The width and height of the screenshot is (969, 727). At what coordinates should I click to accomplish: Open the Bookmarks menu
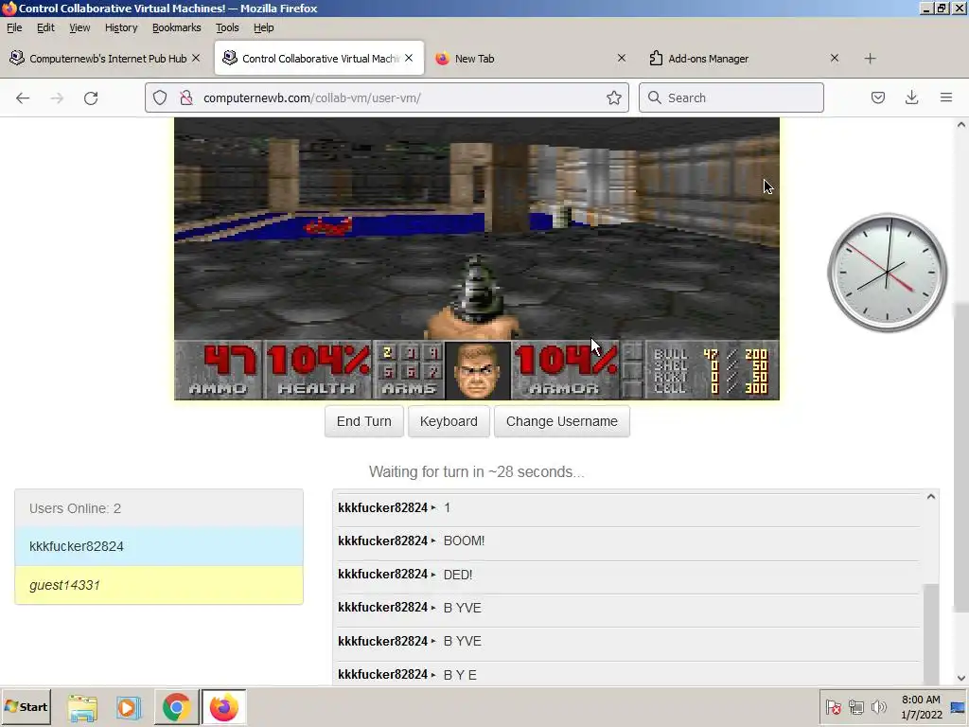point(177,27)
